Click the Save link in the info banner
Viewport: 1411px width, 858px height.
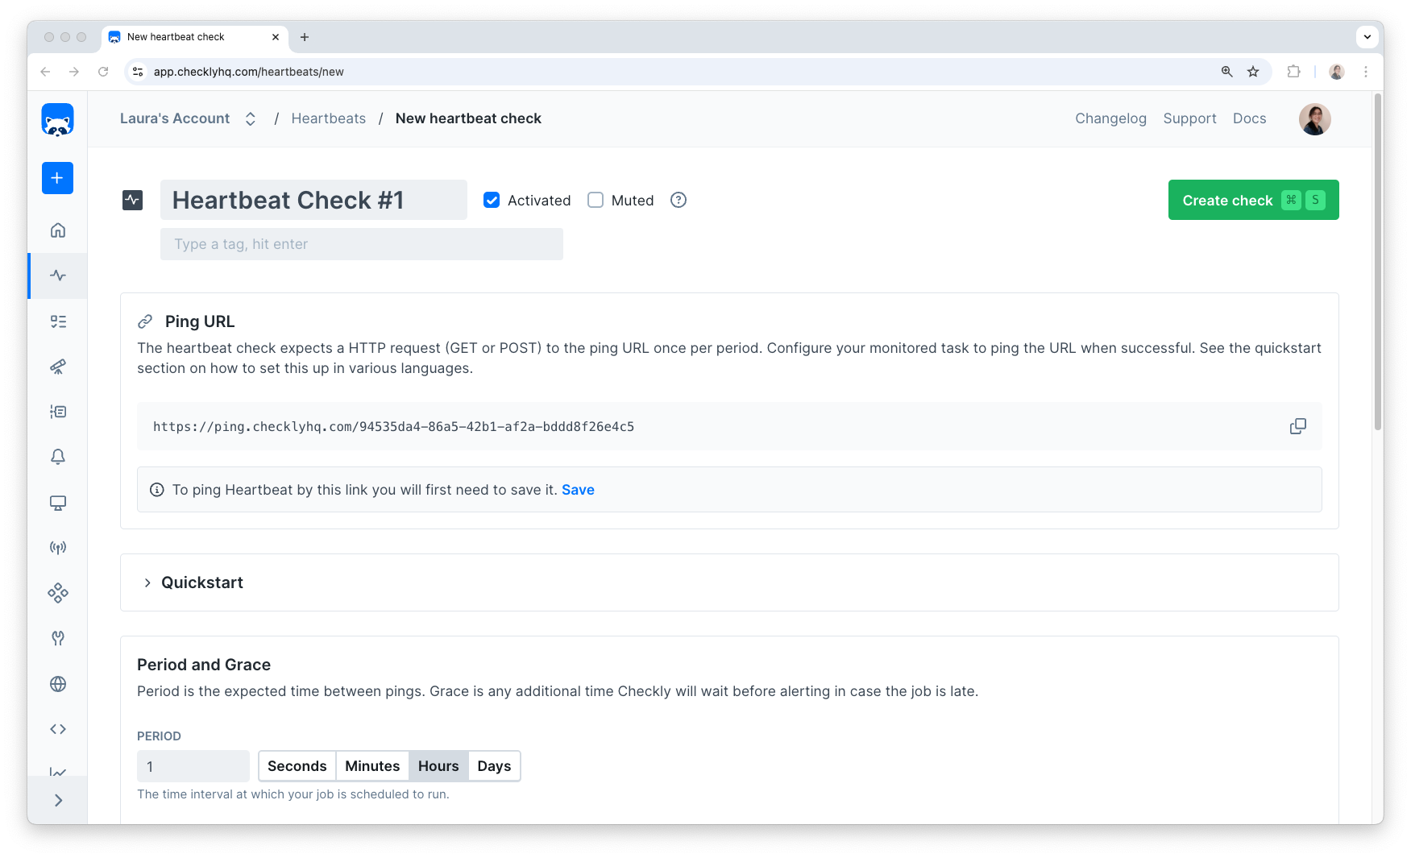click(578, 489)
